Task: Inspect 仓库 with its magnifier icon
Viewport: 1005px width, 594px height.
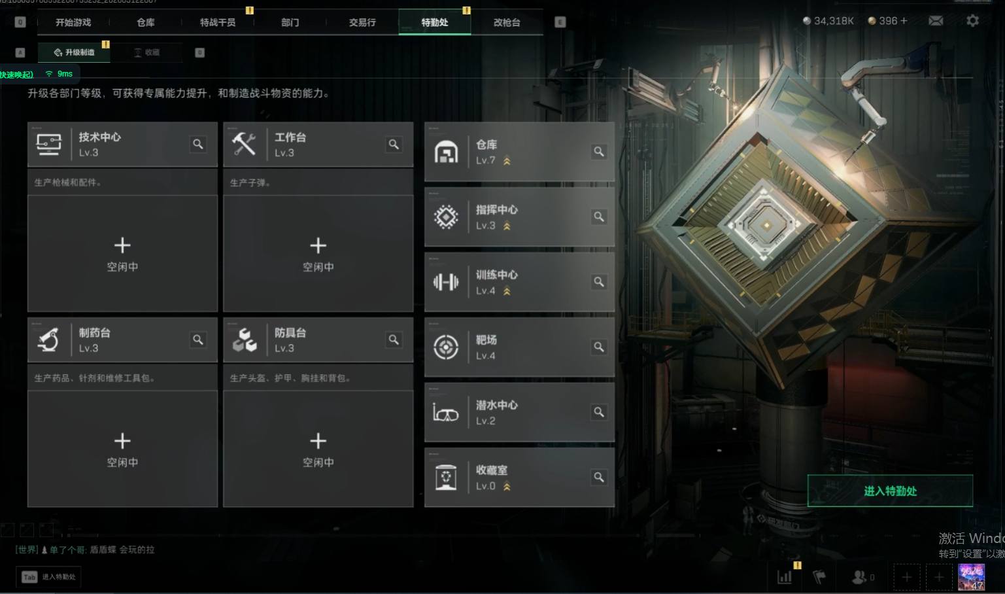Action: pyautogui.click(x=598, y=152)
